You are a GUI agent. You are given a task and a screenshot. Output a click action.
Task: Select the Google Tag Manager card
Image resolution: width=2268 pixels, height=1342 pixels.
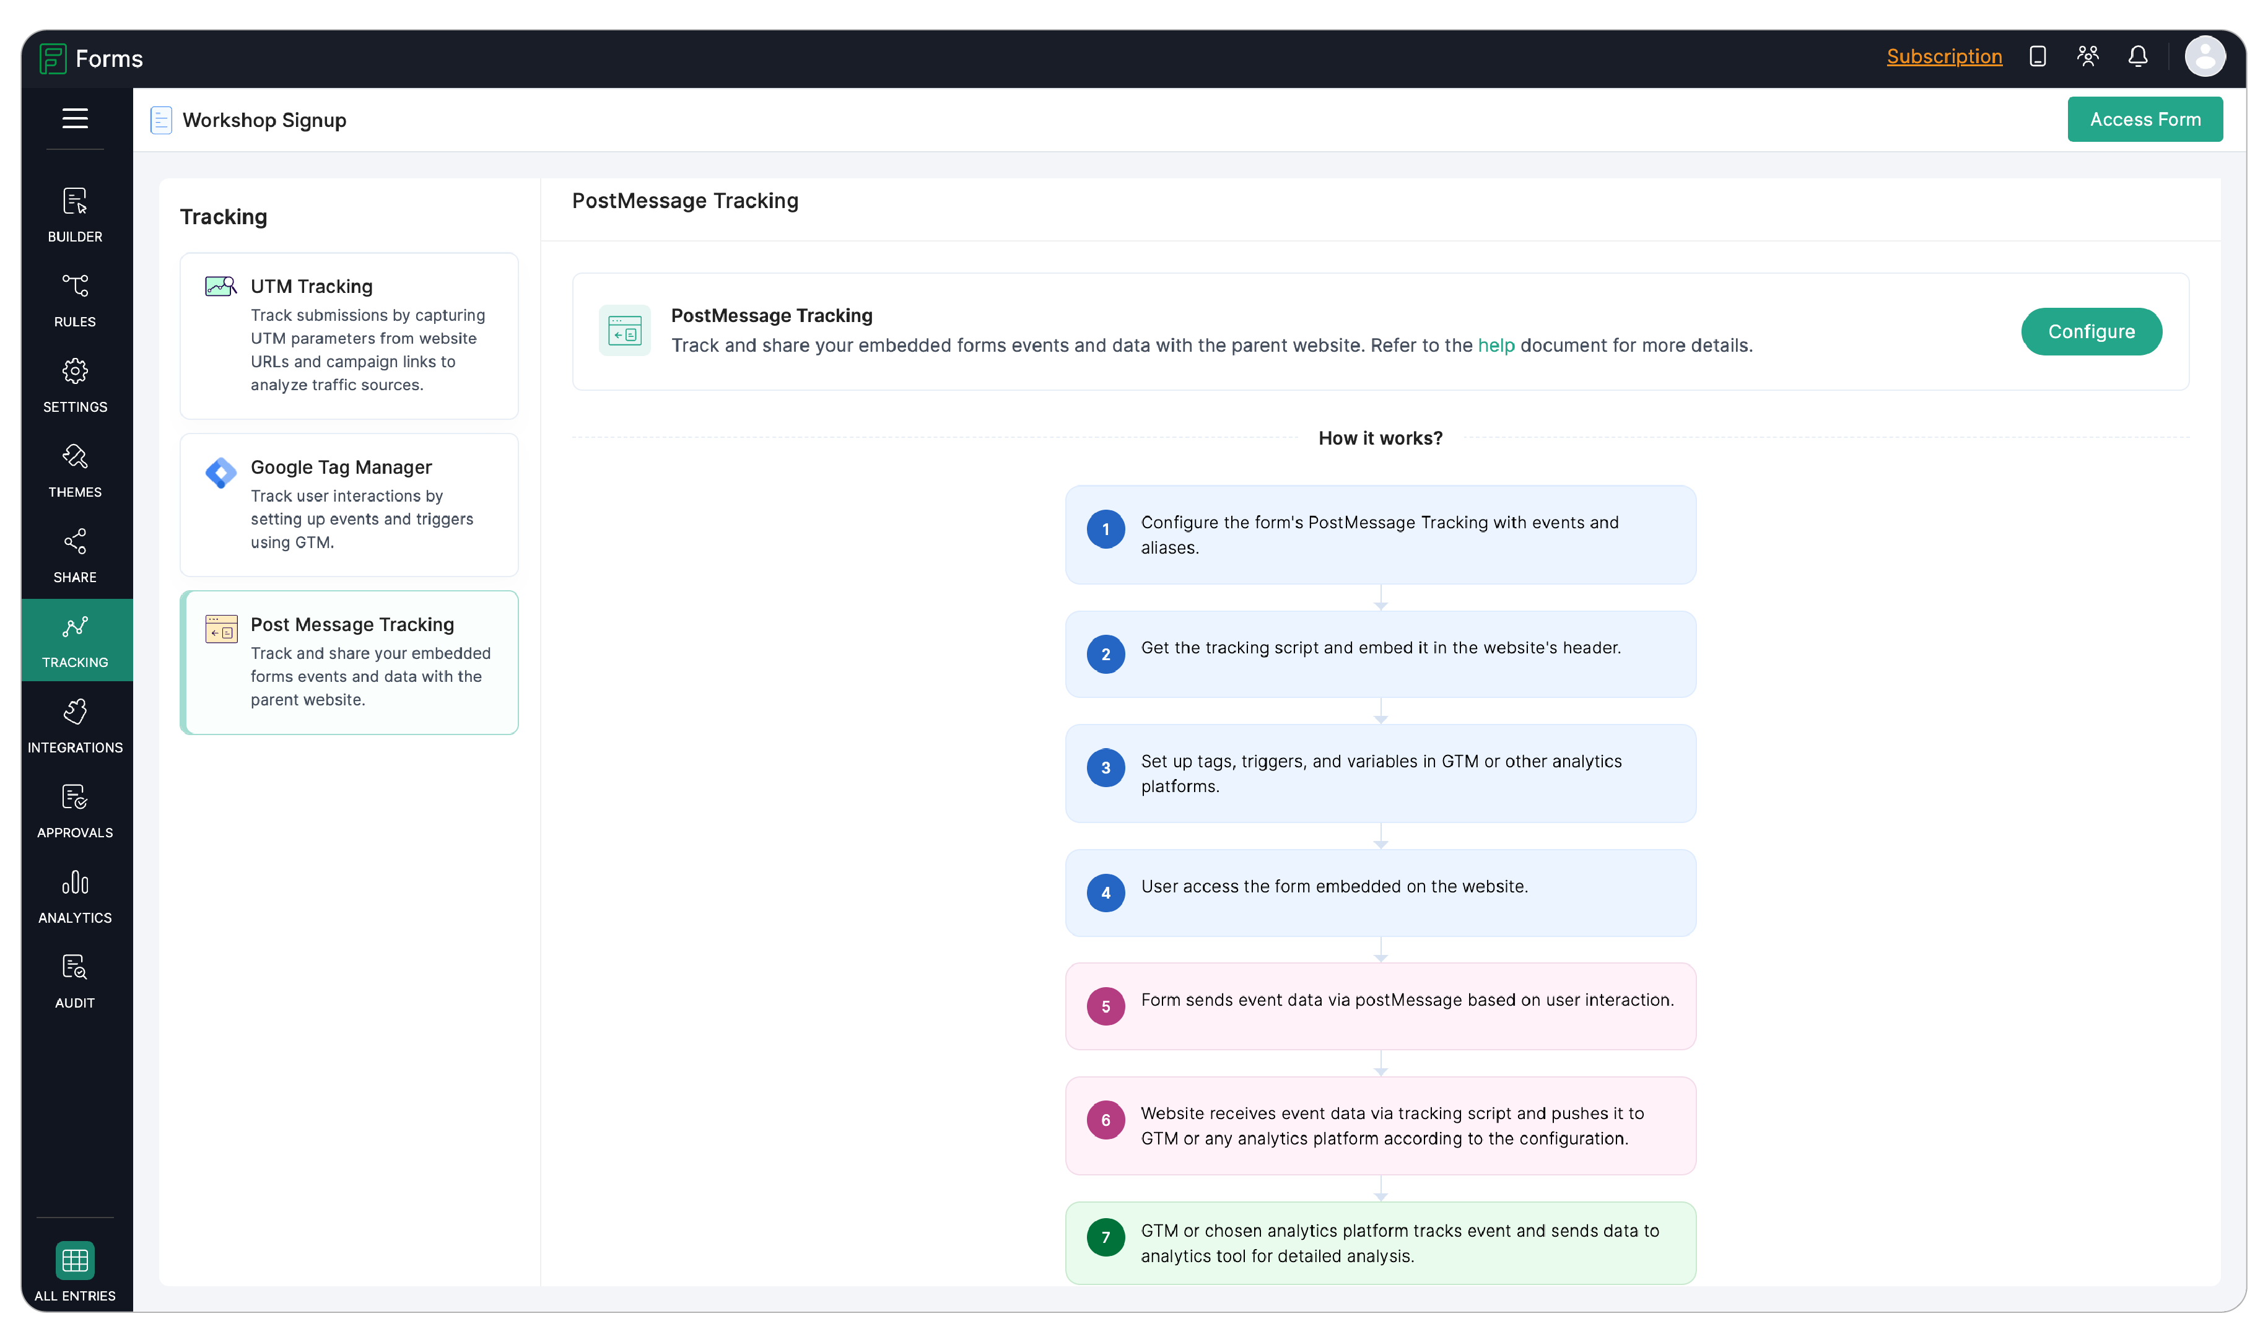point(349,505)
